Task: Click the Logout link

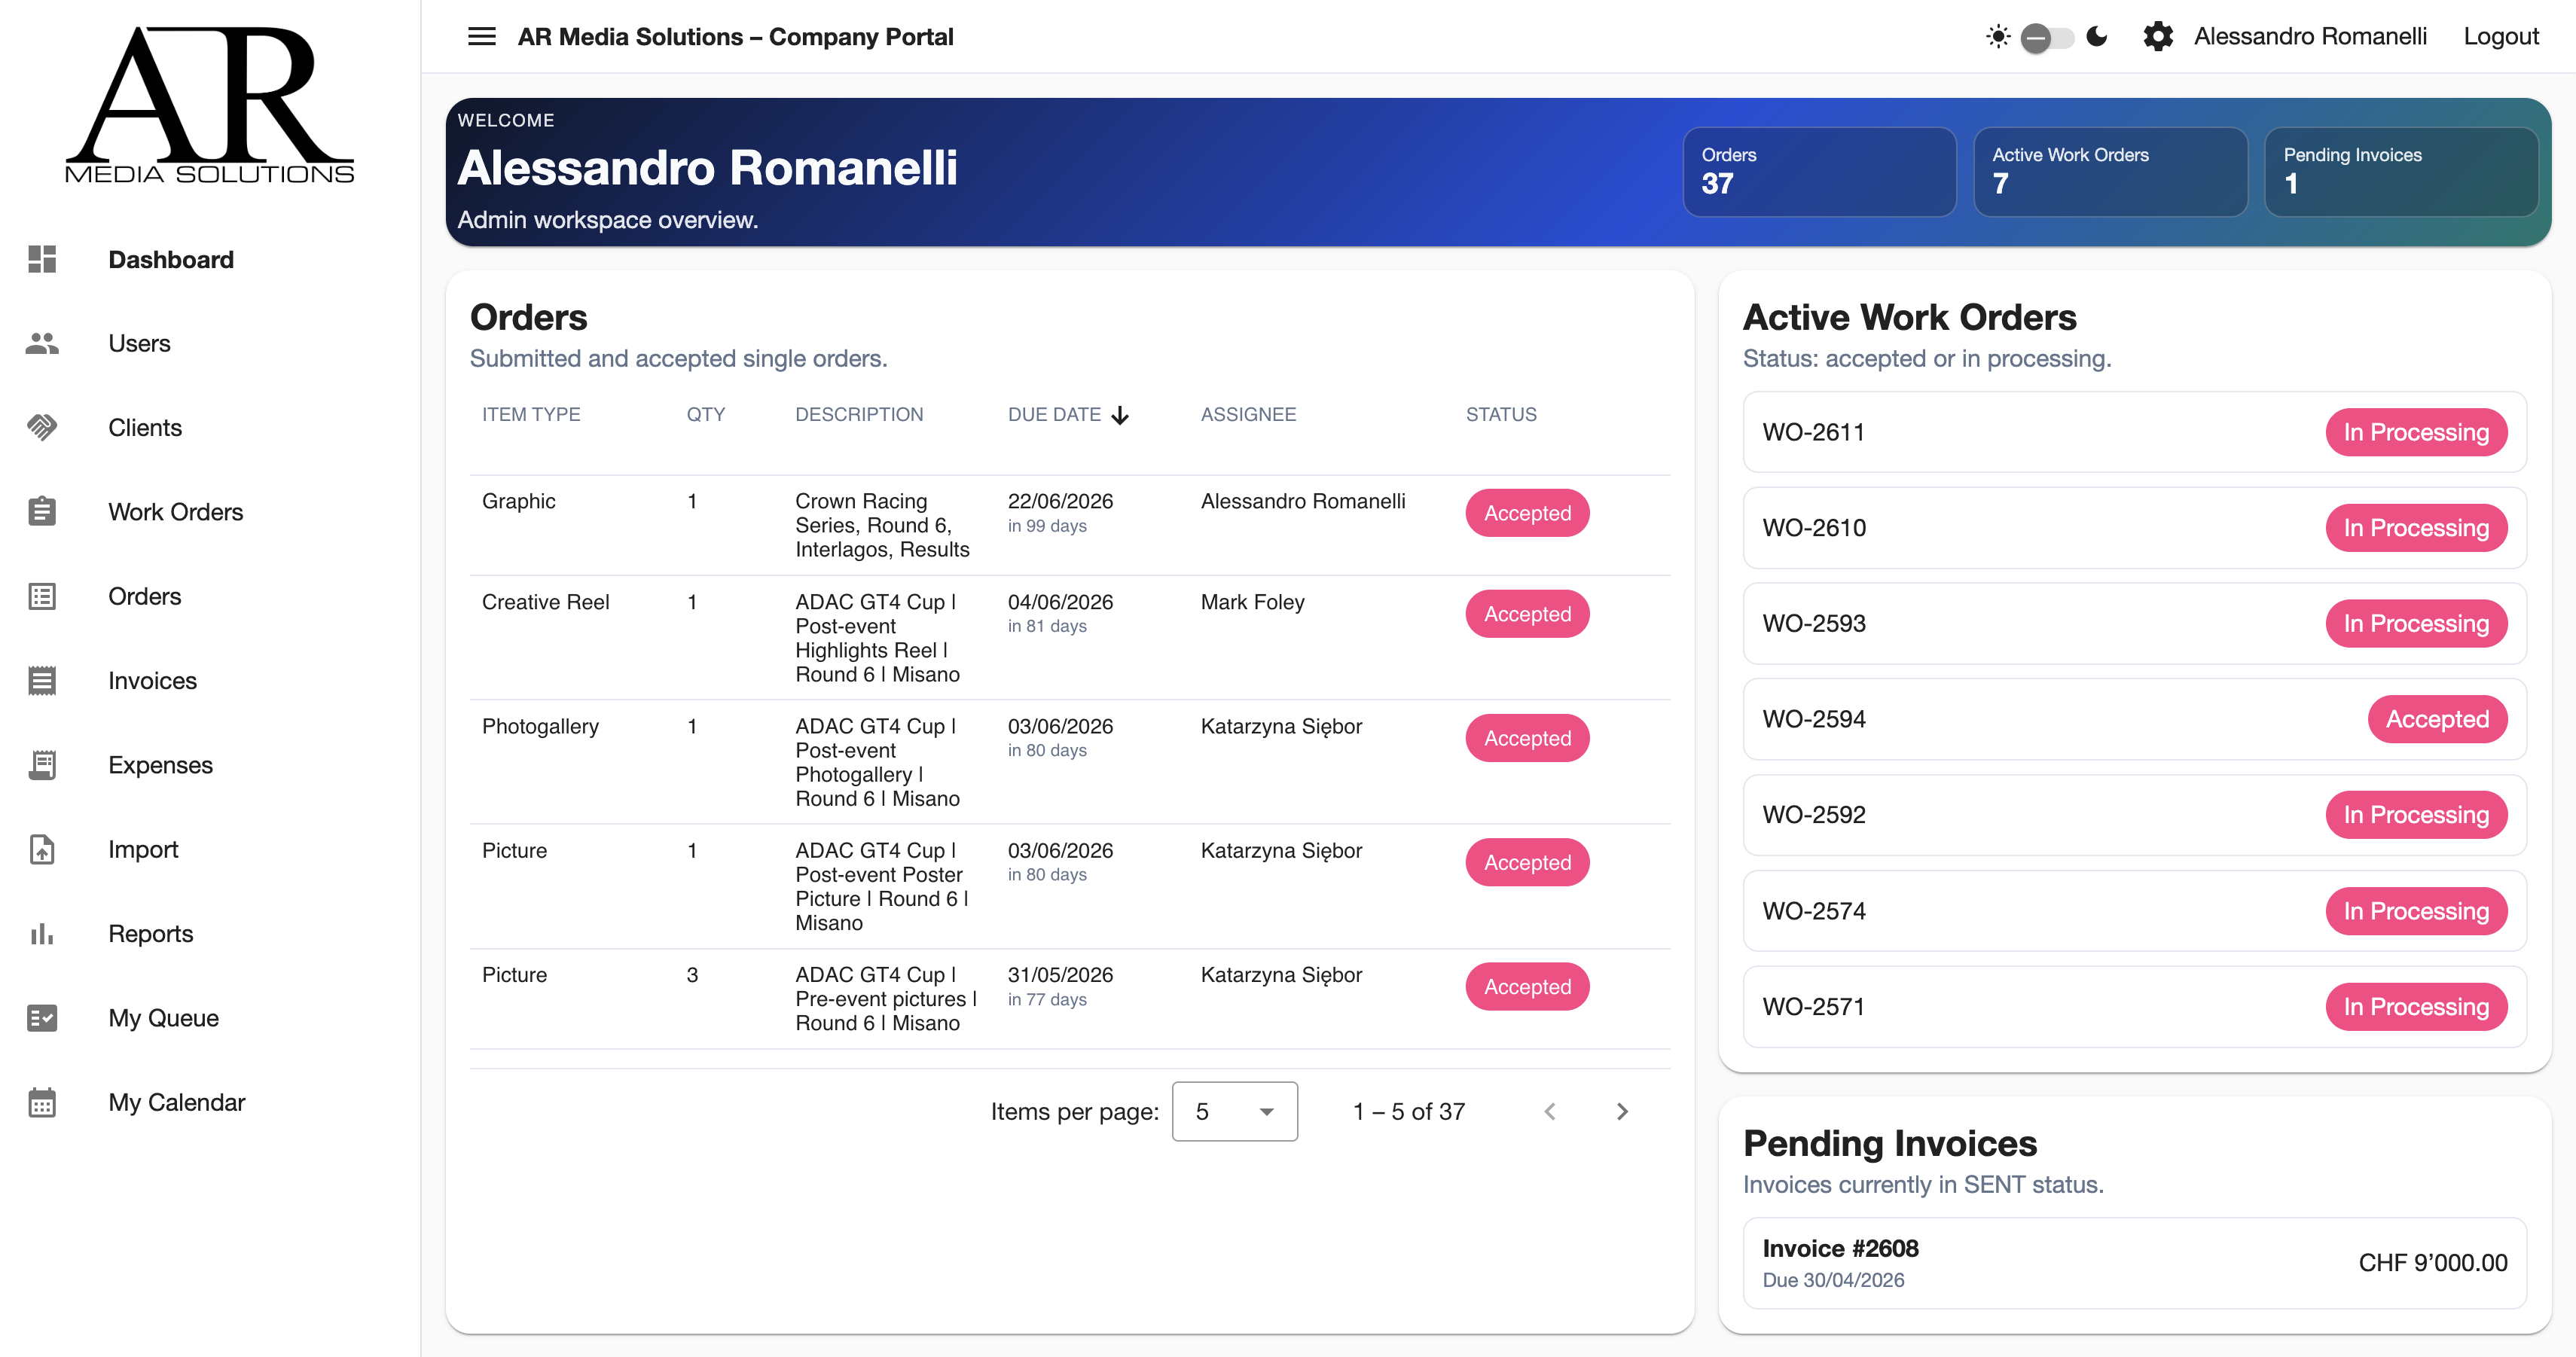Action: (x=2500, y=37)
